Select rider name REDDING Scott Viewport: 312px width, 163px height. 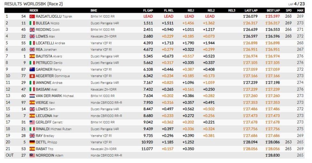coord(48,30)
